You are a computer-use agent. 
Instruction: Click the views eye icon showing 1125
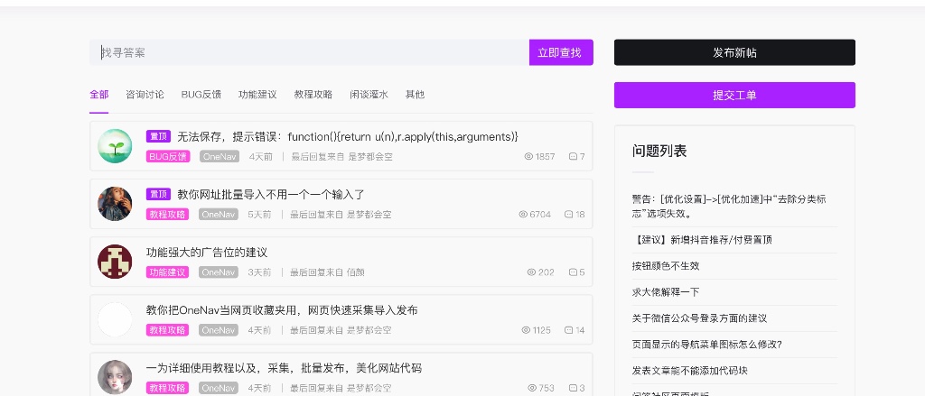pyautogui.click(x=527, y=329)
